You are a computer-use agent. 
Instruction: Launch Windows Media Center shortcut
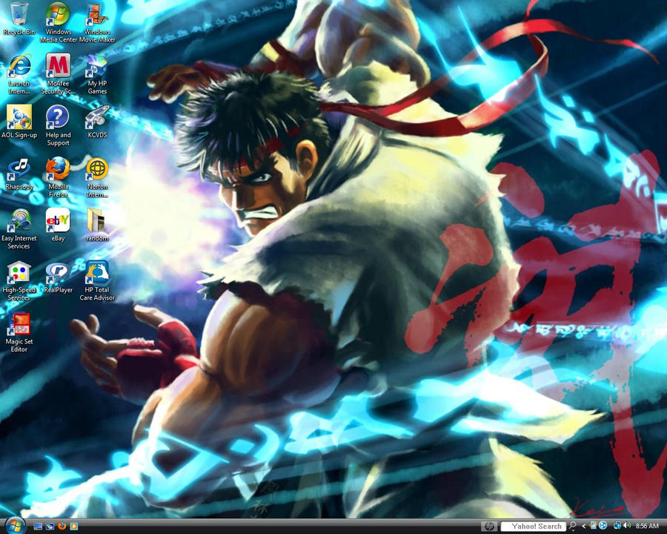coord(59,22)
